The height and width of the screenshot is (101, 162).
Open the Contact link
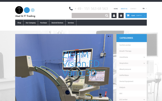click(133, 9)
